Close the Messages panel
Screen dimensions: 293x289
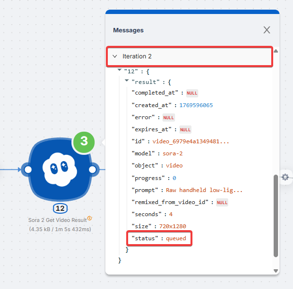[x=266, y=30]
